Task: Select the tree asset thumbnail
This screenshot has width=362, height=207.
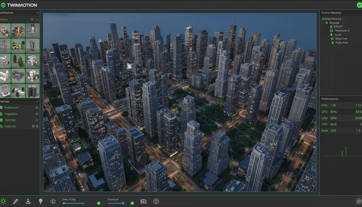Action: [x=18, y=61]
